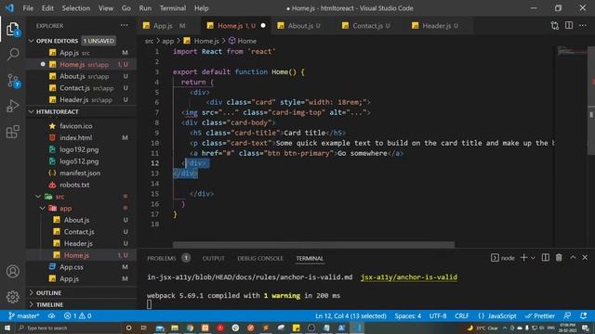Click the feedback icon in status bar

(567, 315)
